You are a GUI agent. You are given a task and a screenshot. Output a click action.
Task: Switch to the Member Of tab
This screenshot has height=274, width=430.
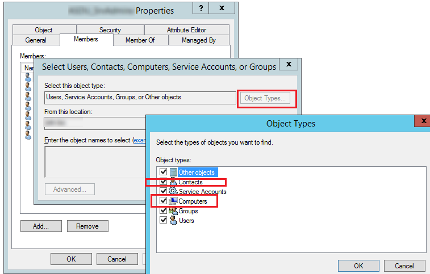(140, 40)
